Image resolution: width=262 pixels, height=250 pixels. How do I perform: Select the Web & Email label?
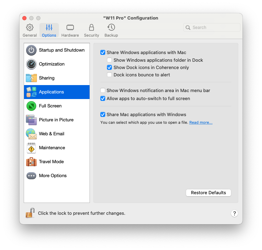point(52,134)
